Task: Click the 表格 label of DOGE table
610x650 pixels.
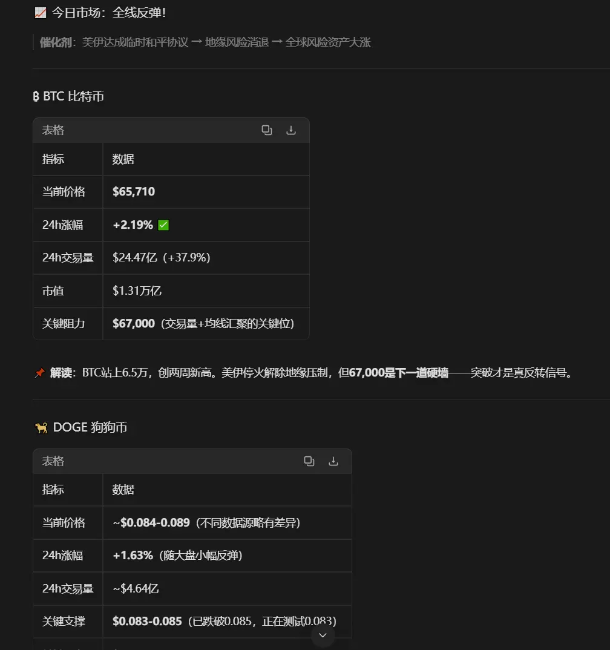Action: coord(53,461)
